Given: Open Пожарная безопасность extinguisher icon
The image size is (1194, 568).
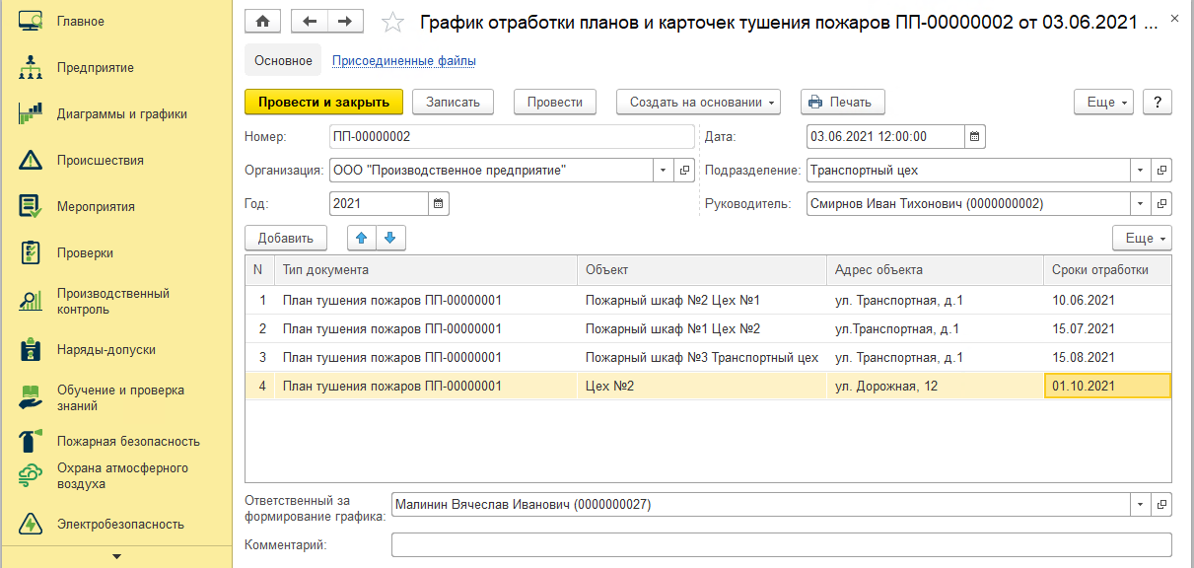Looking at the screenshot, I should (31, 441).
